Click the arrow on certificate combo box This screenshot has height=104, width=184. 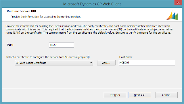pos(91,63)
